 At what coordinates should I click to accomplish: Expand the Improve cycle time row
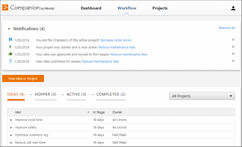click(x=11, y=120)
